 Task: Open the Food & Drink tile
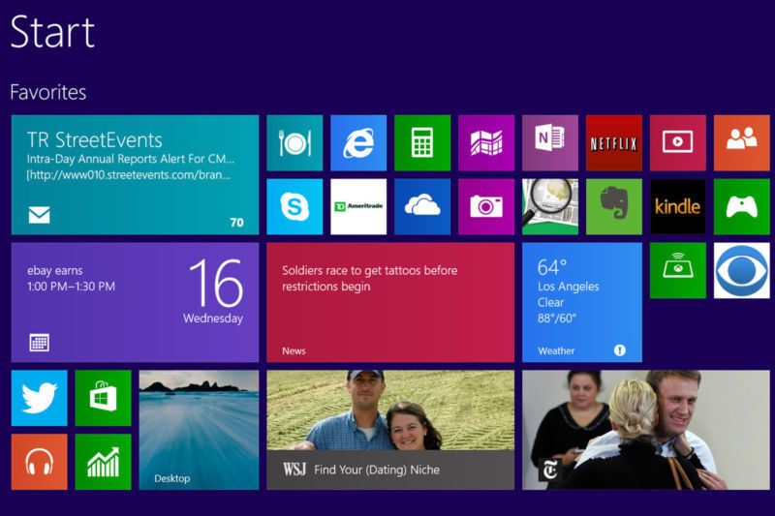pyautogui.click(x=294, y=142)
